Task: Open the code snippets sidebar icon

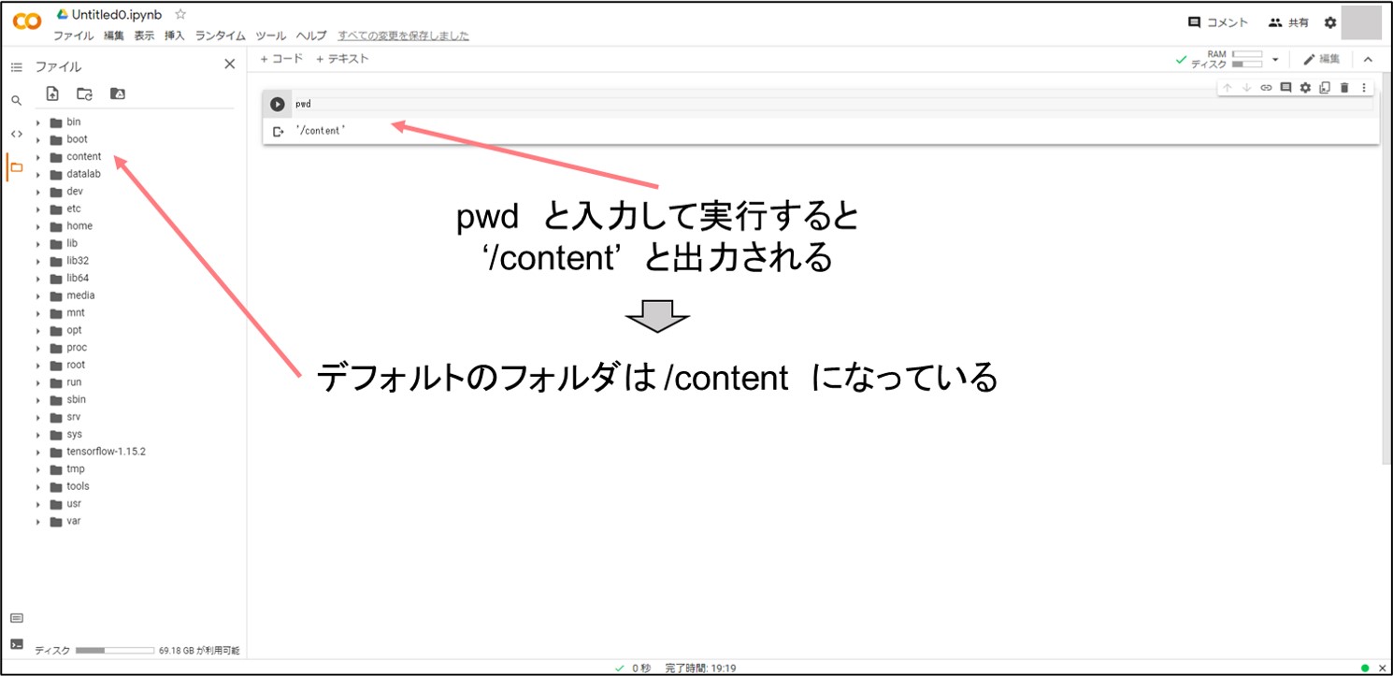Action: (x=16, y=134)
